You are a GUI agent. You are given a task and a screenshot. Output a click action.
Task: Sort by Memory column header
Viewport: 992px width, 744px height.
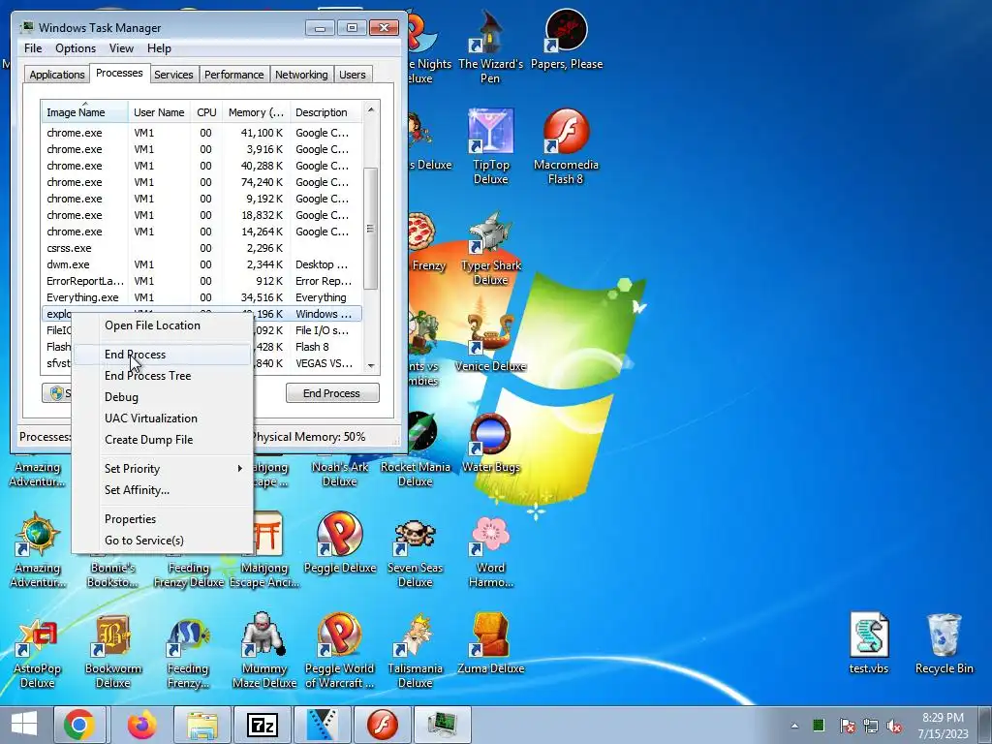point(256,112)
